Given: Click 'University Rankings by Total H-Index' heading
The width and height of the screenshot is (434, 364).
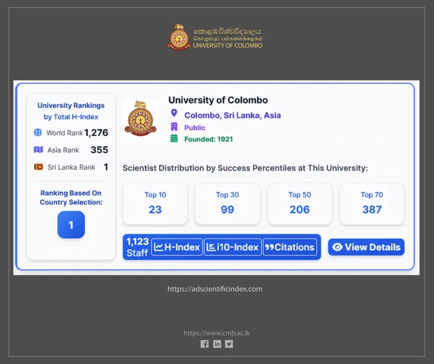Looking at the screenshot, I should (x=71, y=111).
